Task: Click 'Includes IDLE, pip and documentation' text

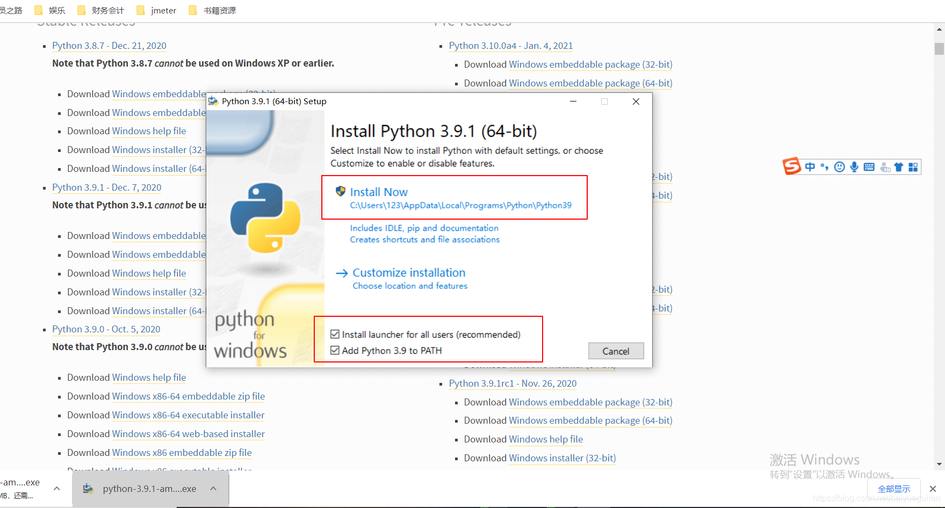Action: click(x=424, y=228)
